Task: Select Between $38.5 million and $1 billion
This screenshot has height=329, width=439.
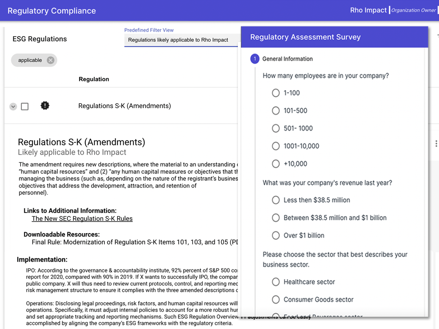Action: point(276,218)
